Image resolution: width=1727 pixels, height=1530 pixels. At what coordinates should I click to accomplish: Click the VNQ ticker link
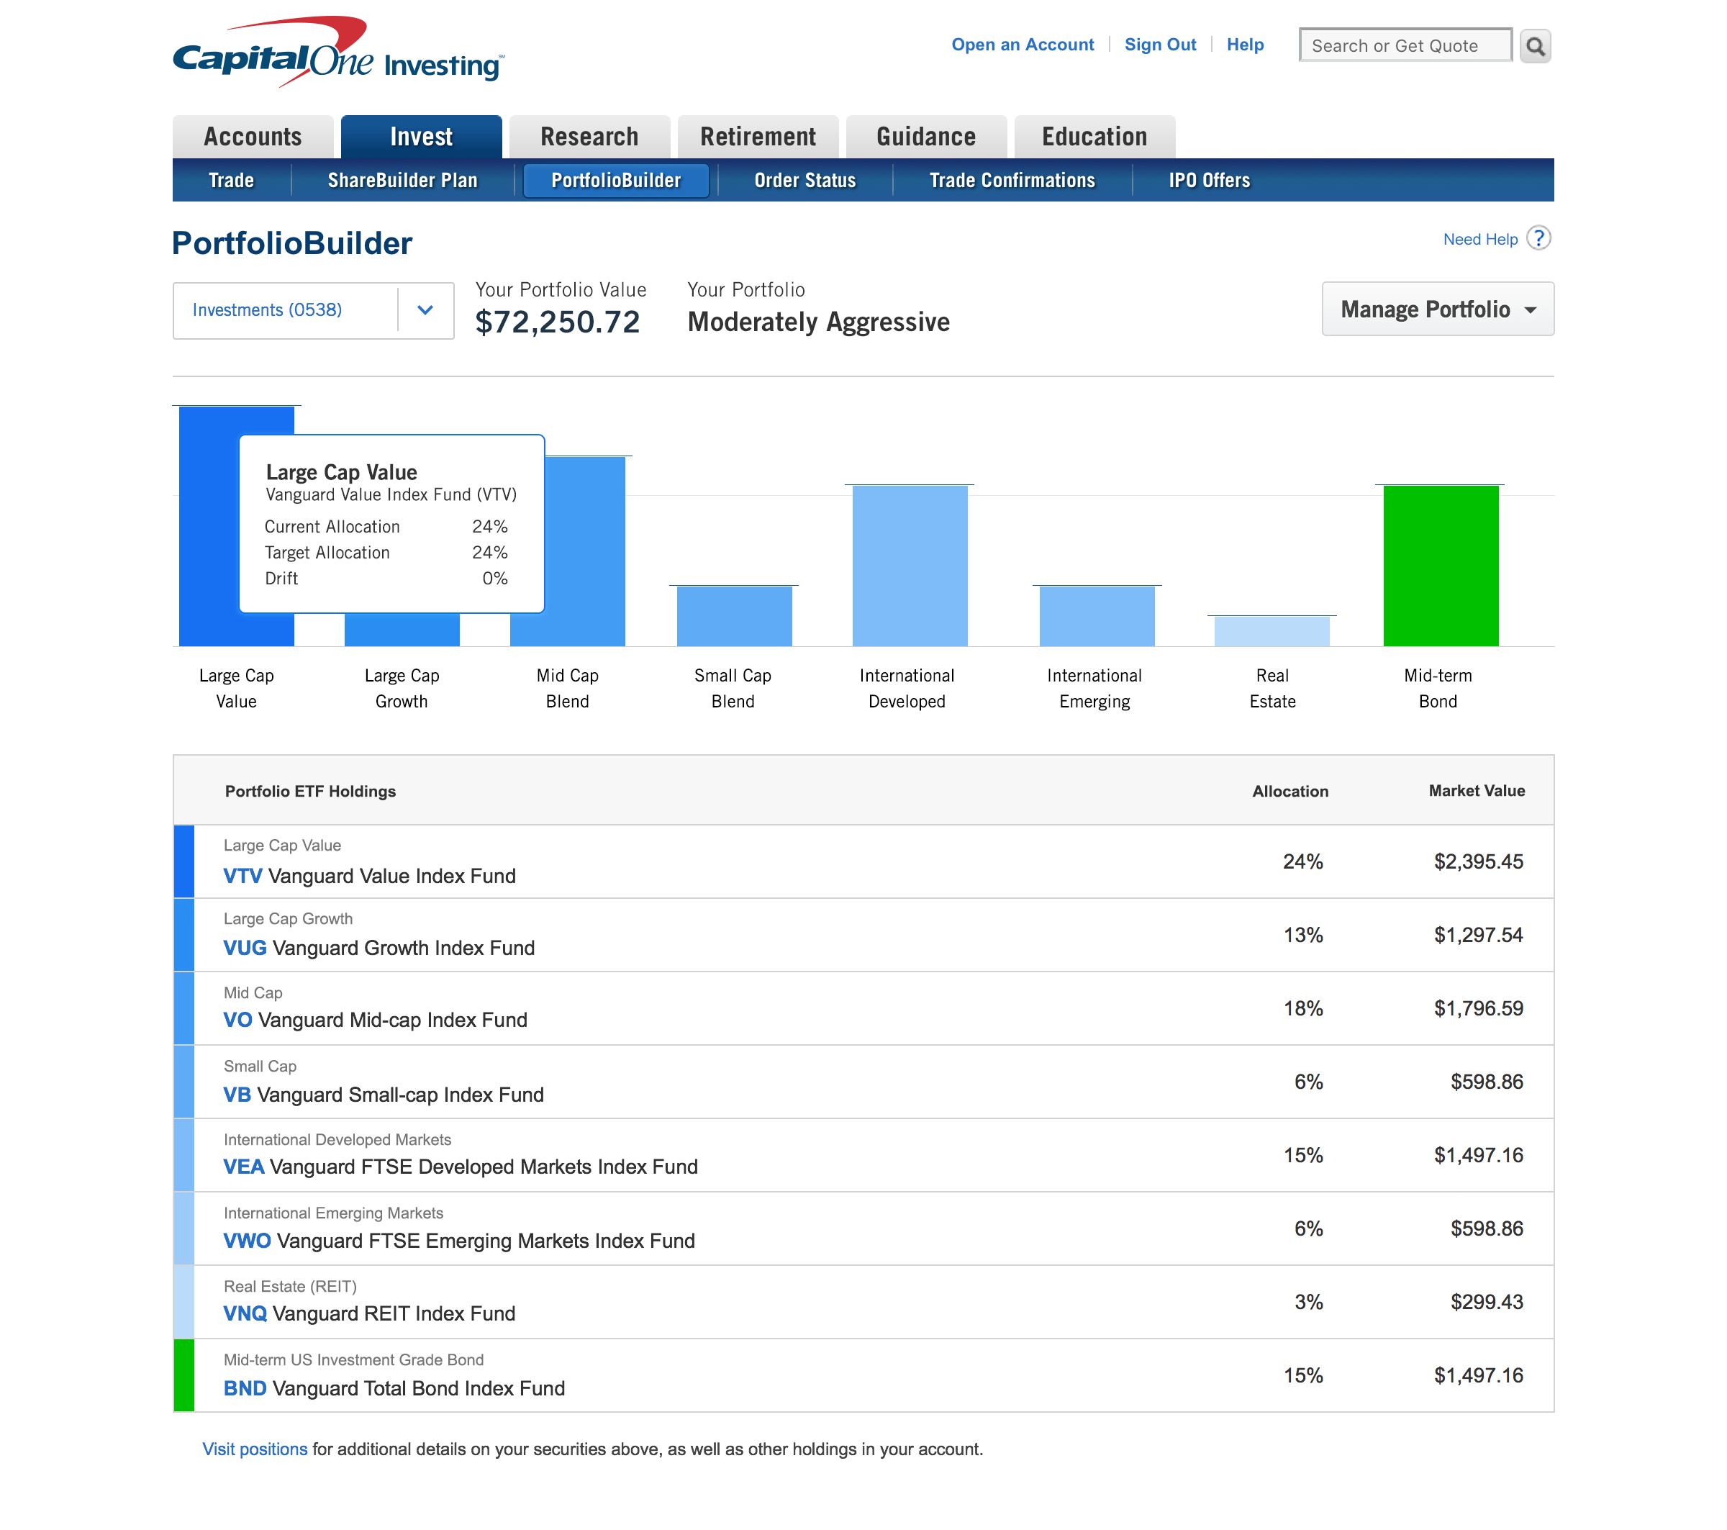[x=245, y=1313]
